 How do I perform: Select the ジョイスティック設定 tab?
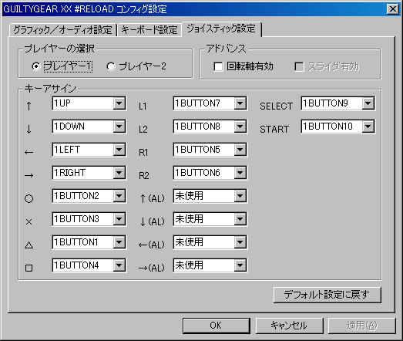coord(221,29)
